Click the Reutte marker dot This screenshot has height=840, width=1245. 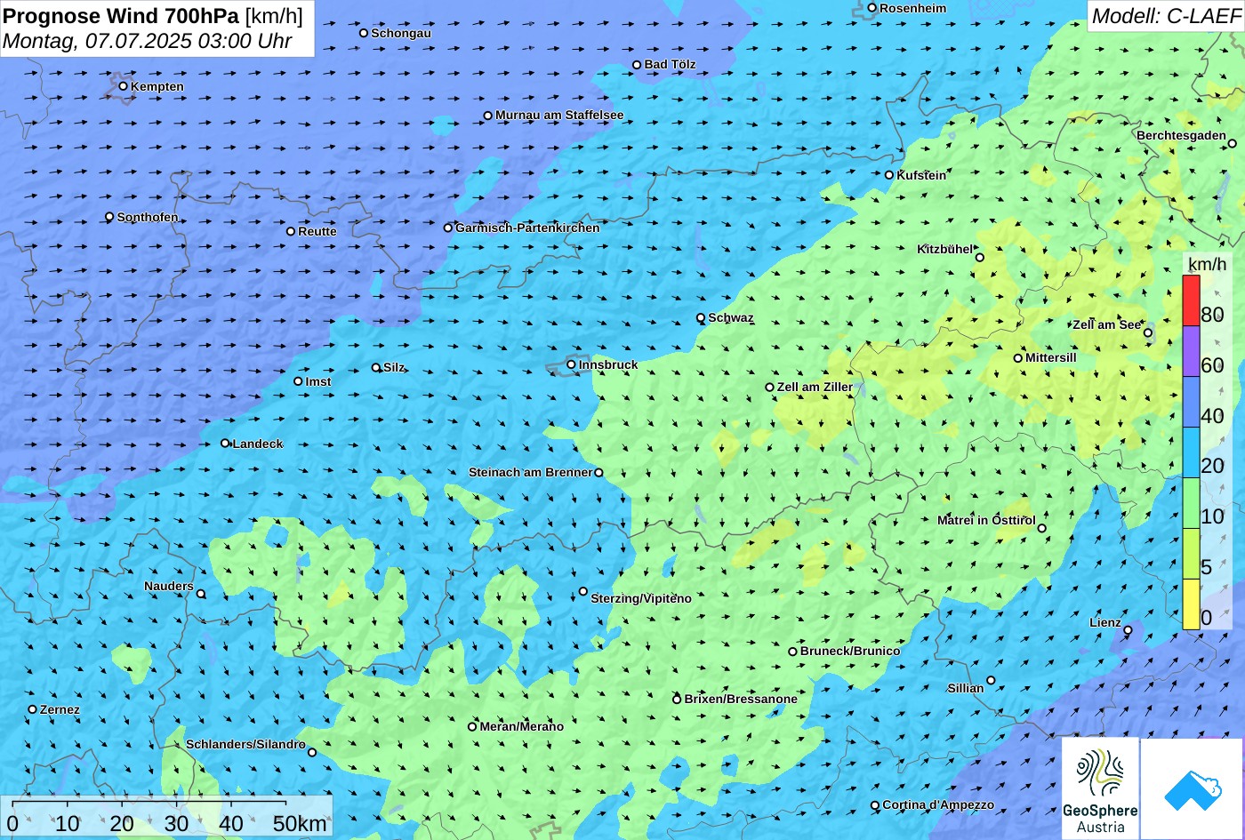click(291, 231)
